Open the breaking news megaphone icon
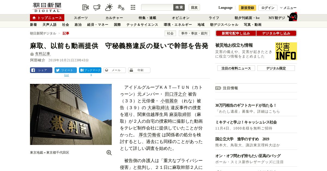 [97, 7]
